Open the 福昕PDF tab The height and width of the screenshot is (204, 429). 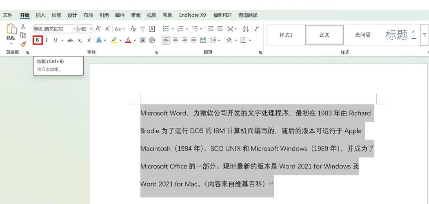point(223,15)
